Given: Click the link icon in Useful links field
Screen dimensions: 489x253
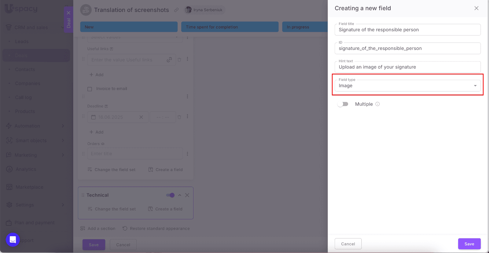Looking at the screenshot, I should (169, 60).
